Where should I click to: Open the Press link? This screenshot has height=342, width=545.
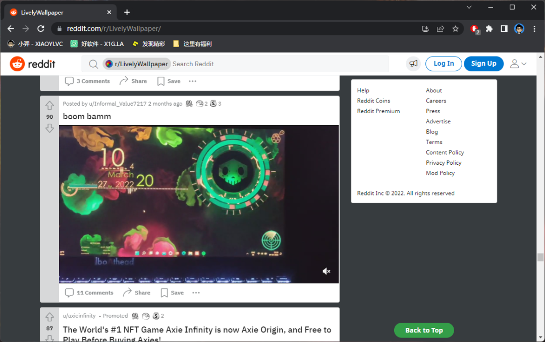point(433,111)
